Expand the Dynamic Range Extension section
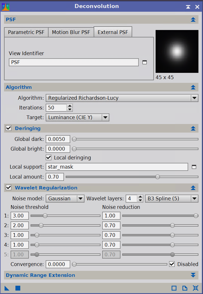Screen dimensions: 203x294 (x=193, y=275)
